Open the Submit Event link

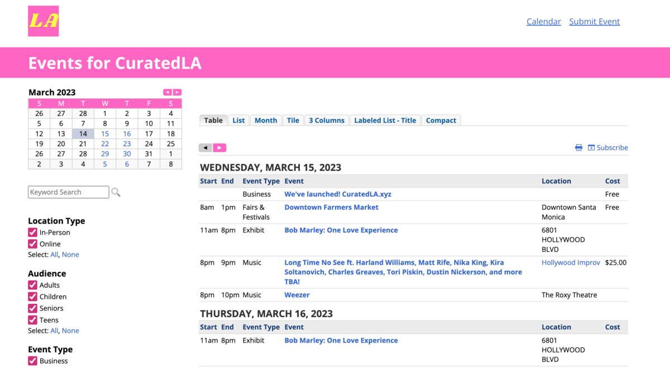point(595,21)
